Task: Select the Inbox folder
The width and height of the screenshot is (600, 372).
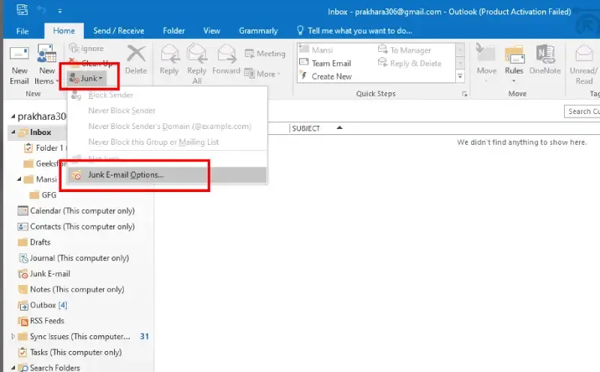Action: point(40,132)
